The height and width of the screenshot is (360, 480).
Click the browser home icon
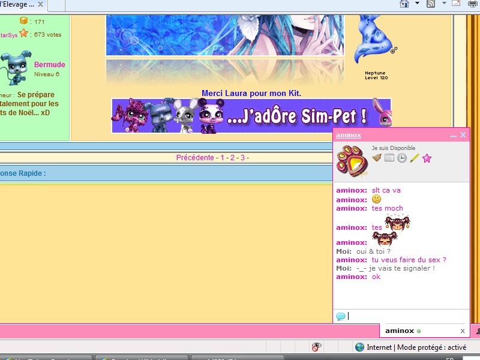404,4
